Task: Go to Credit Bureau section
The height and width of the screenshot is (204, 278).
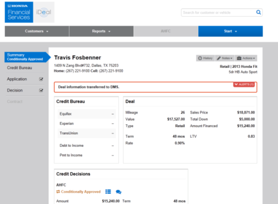Action: click(19, 68)
